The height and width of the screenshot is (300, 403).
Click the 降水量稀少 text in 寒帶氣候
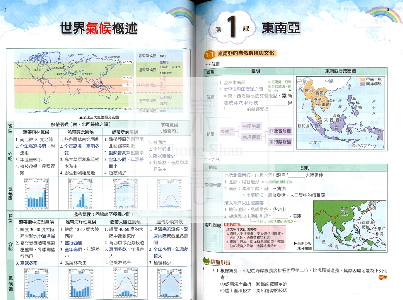[x=164, y=156]
